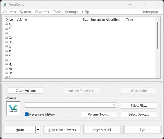Click the Wipe Cache button

pyautogui.click(x=139, y=91)
